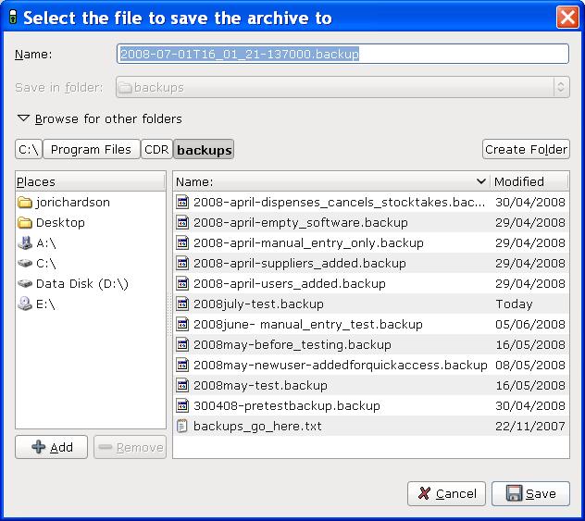Click the 08/05/2008 modified date cell
Image resolution: width=585 pixels, height=521 pixels.
[x=530, y=366]
